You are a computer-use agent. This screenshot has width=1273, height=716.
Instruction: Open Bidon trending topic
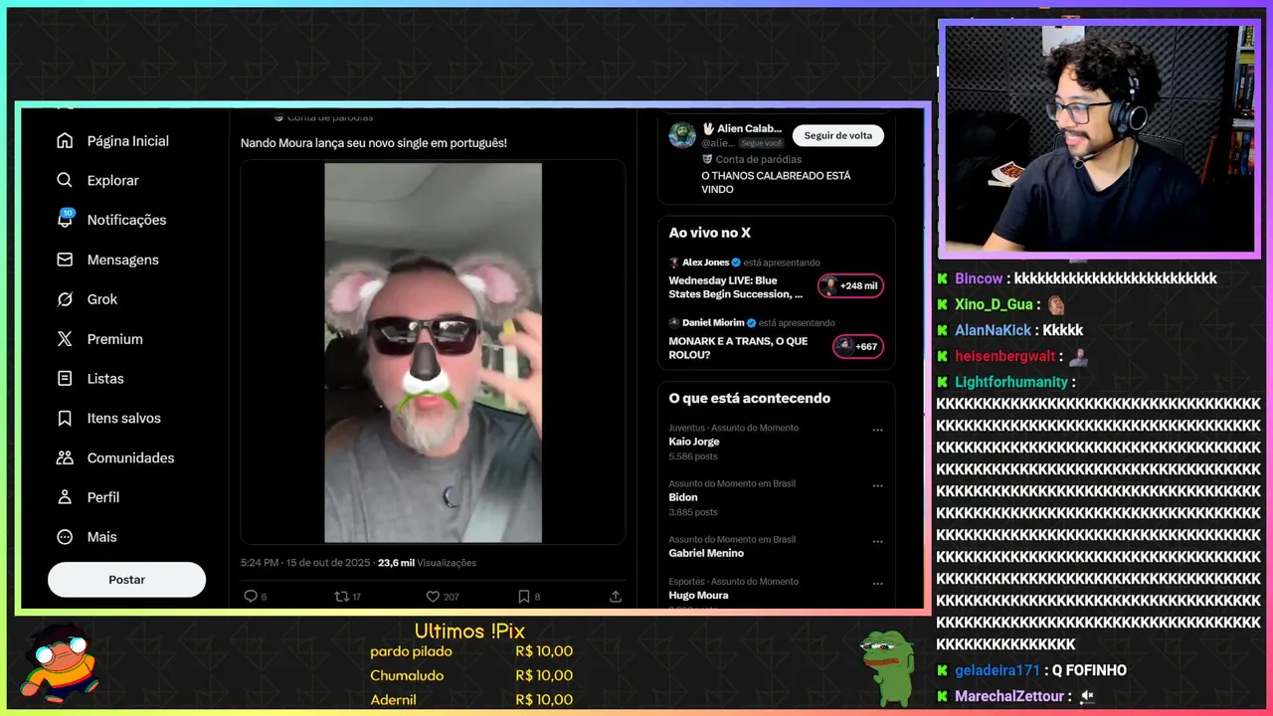point(683,497)
